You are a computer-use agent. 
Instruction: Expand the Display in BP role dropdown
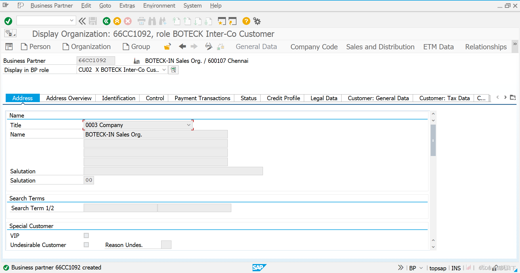(x=164, y=70)
